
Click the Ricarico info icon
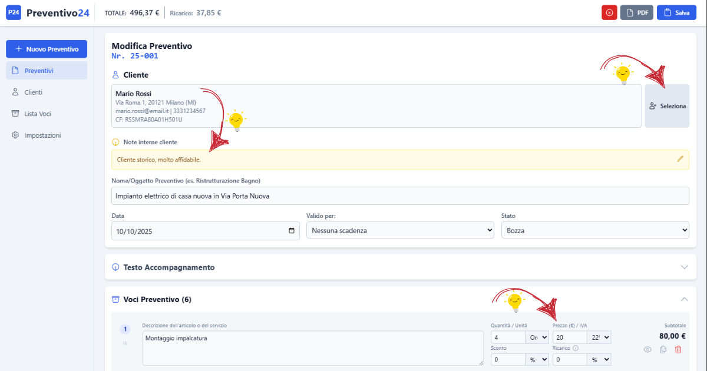tap(576, 348)
